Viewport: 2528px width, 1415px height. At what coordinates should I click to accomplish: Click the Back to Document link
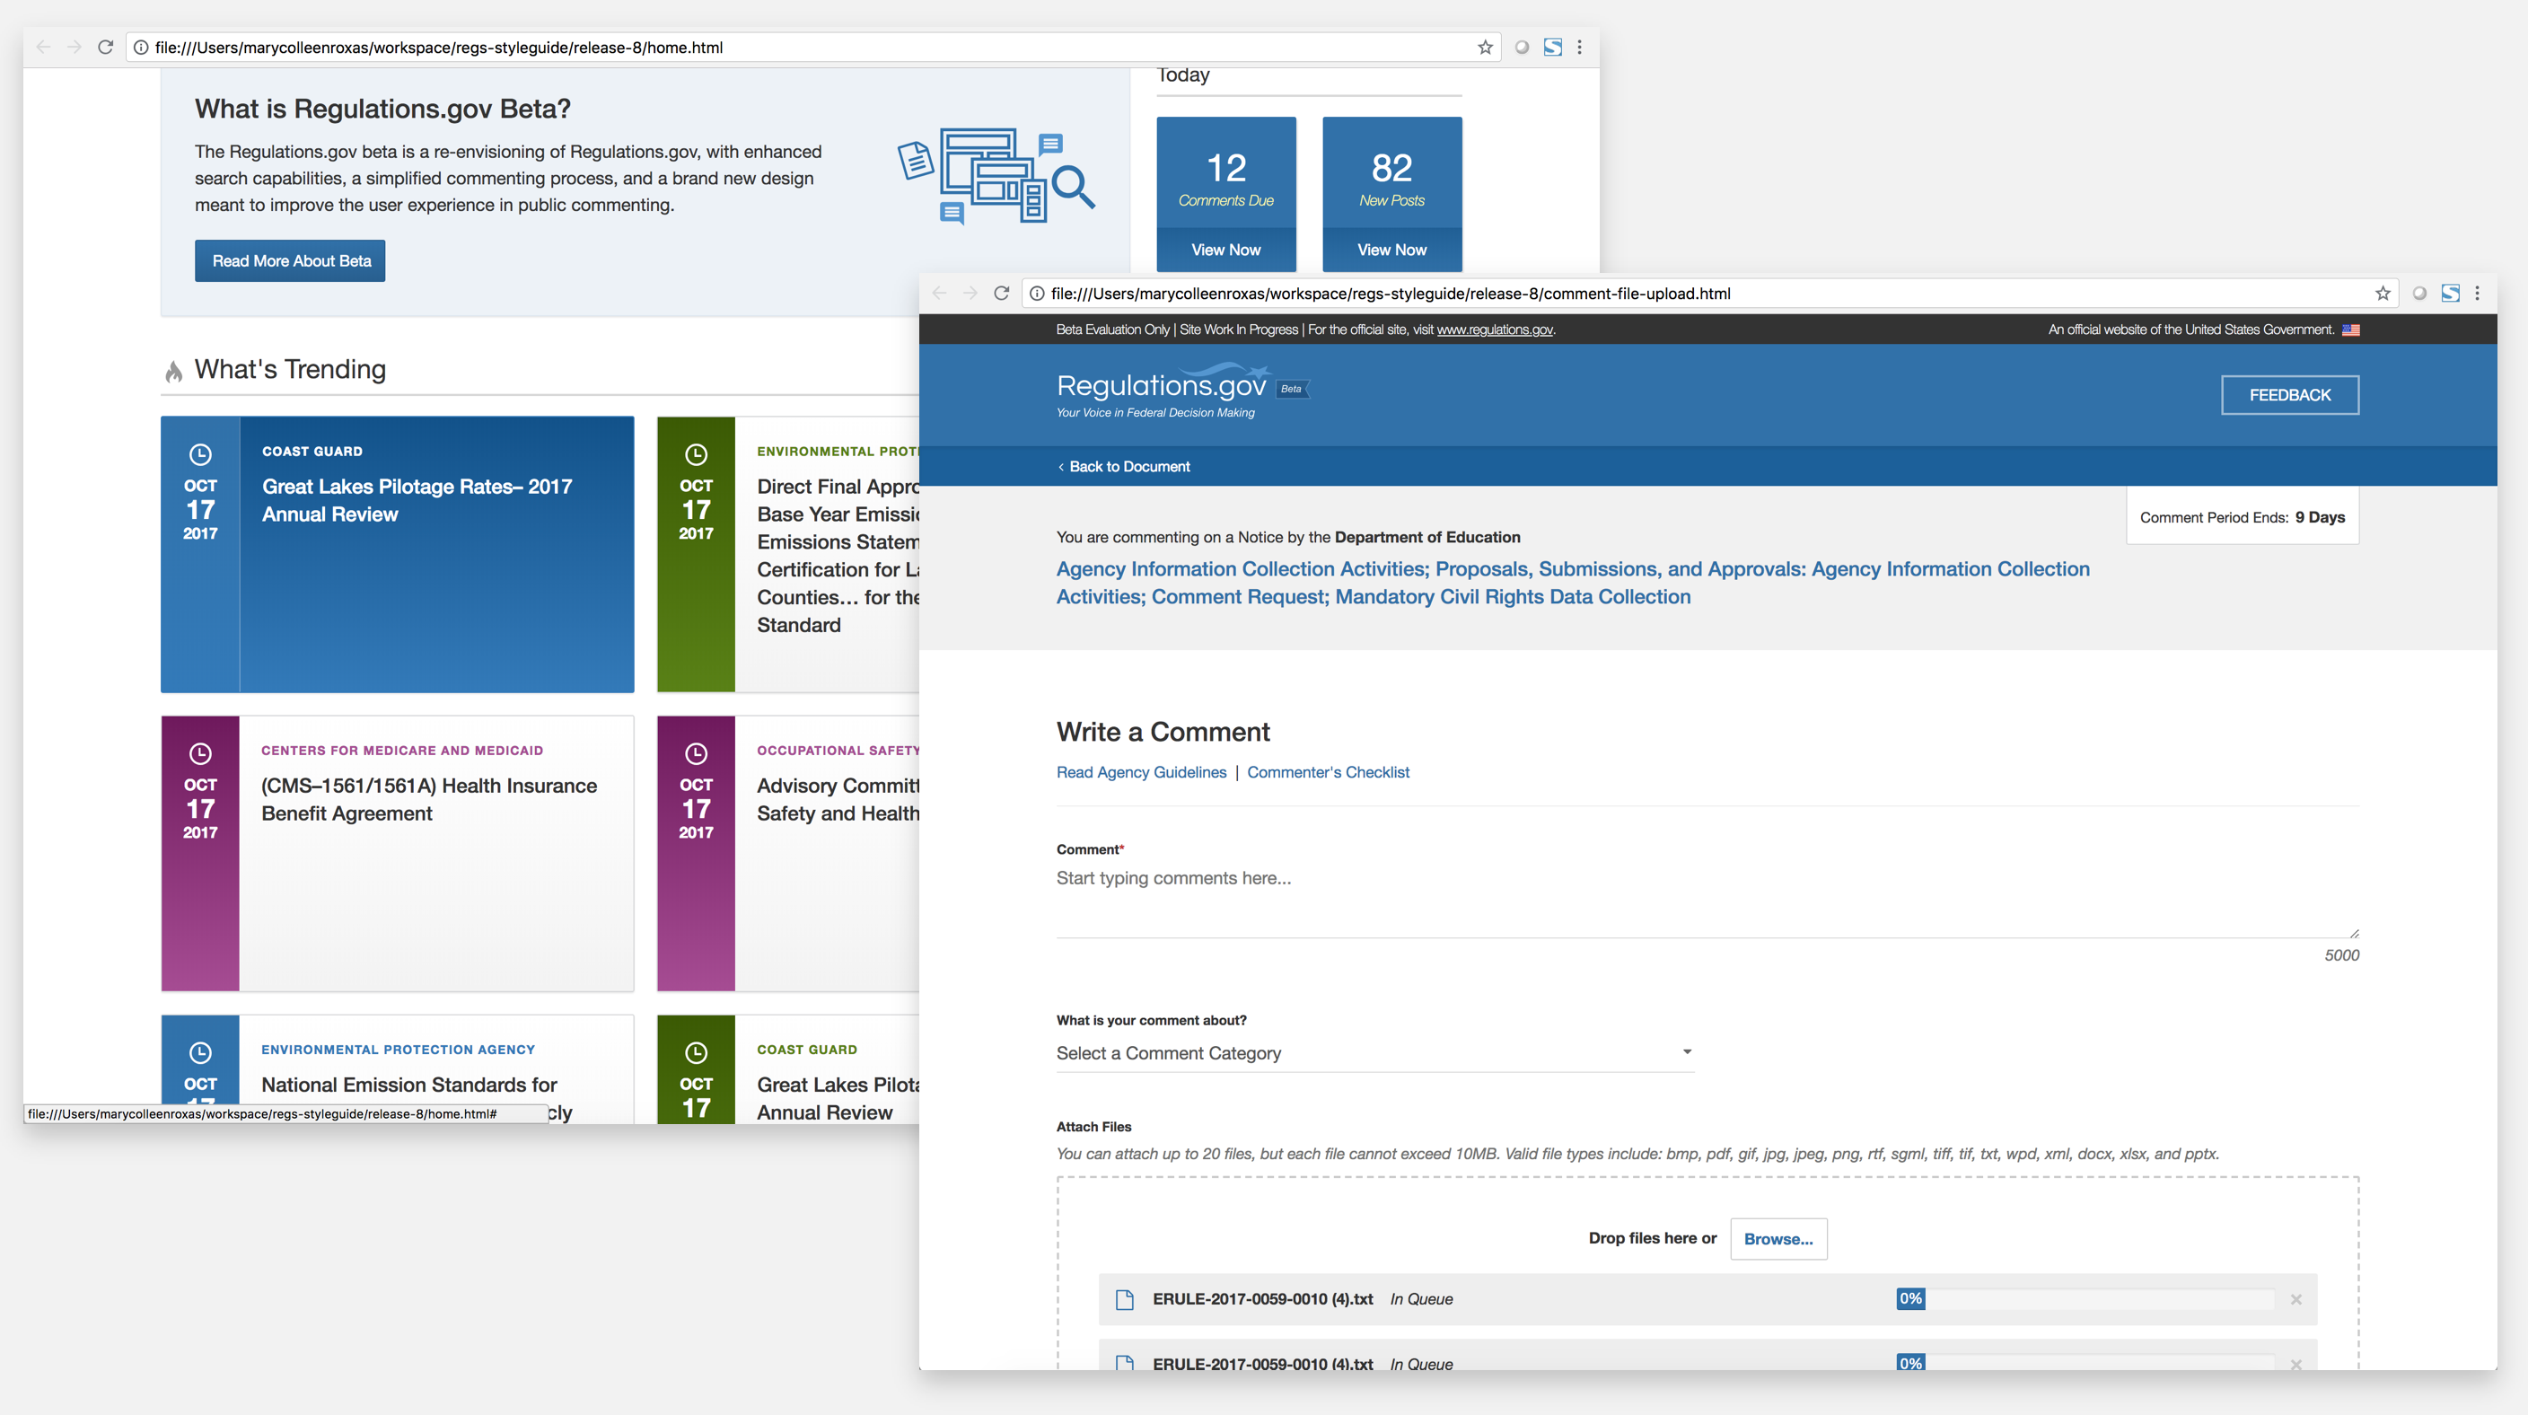1124,466
